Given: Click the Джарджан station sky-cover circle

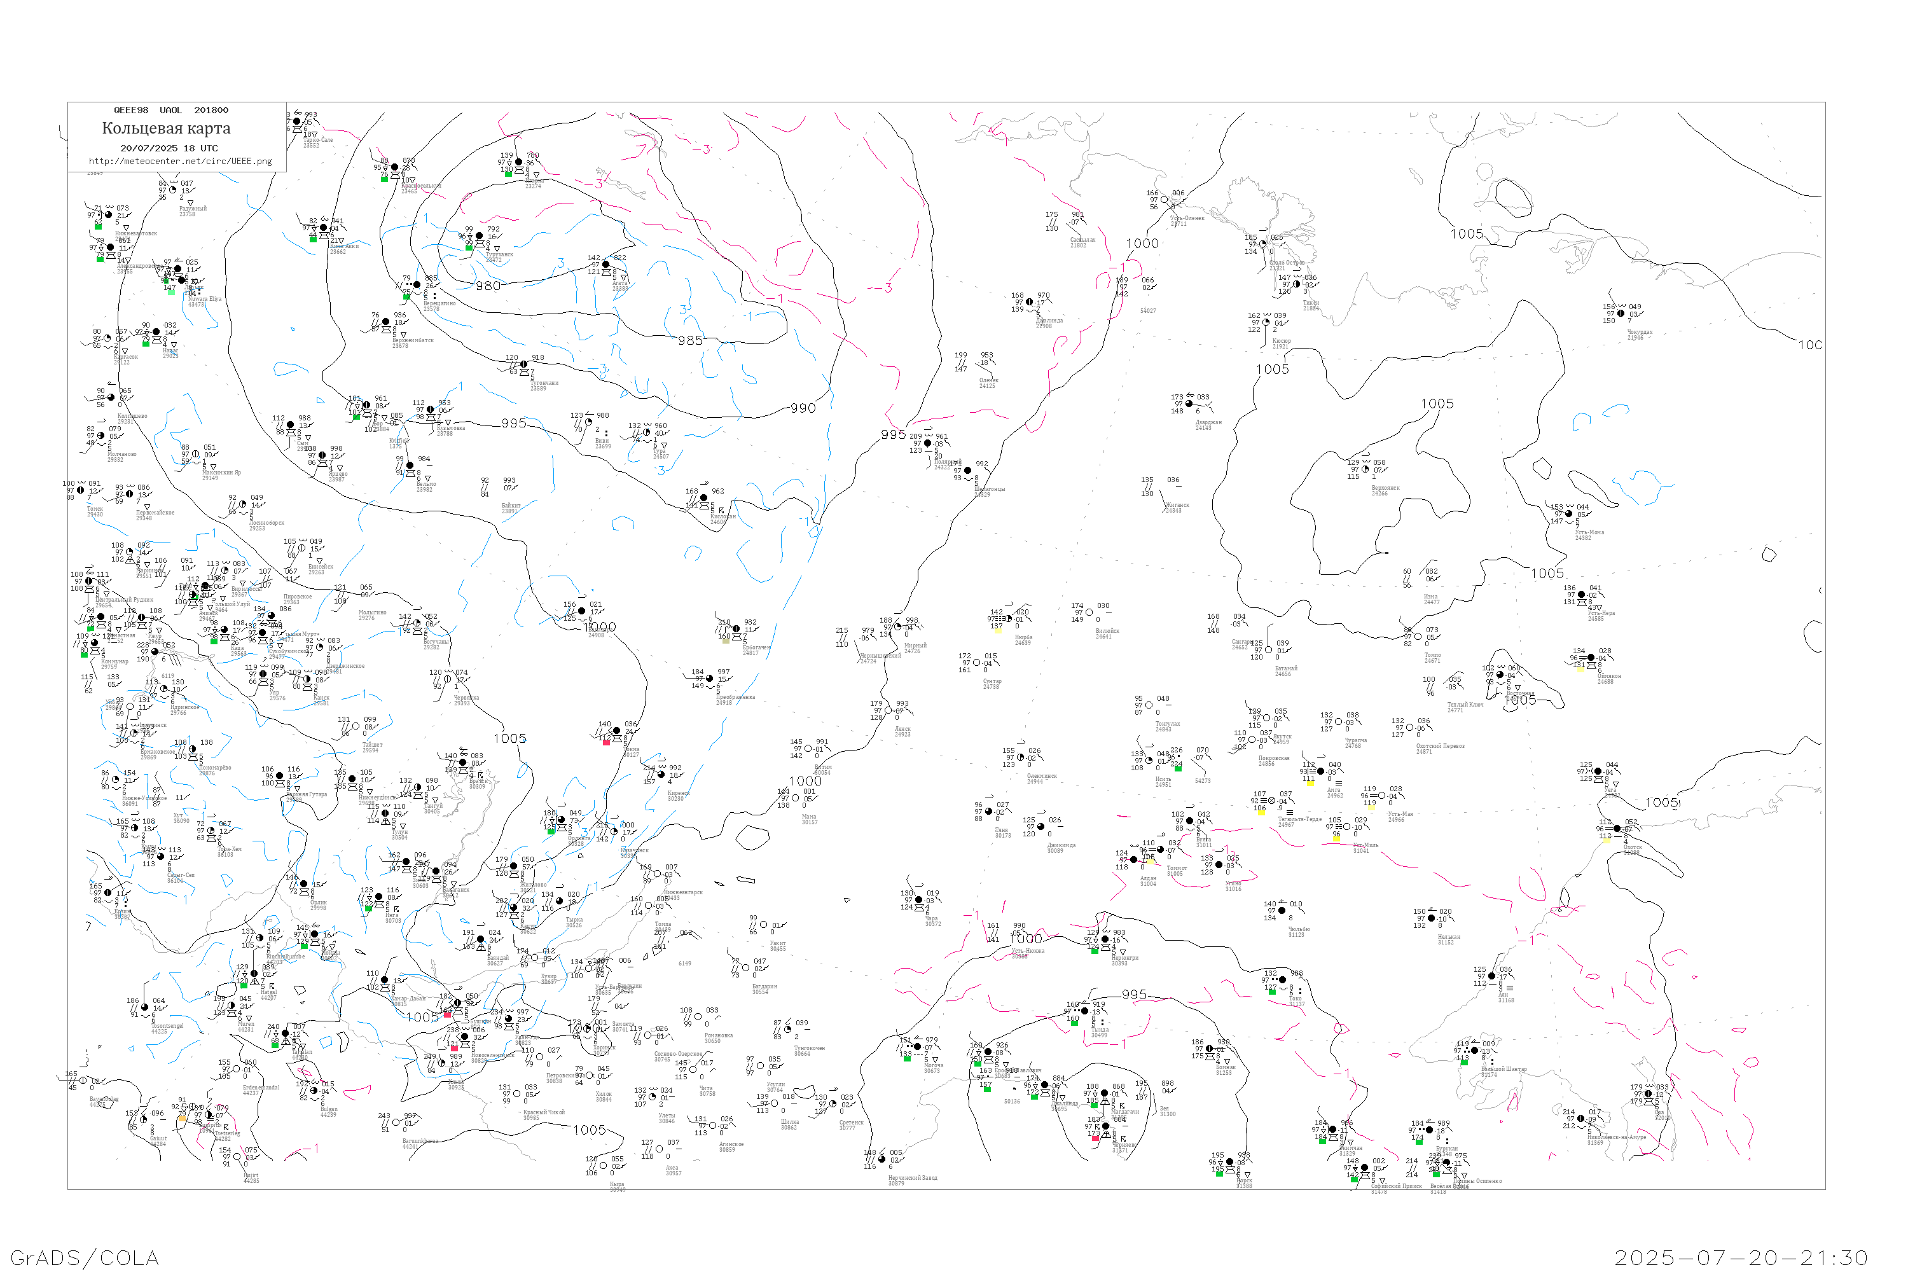Looking at the screenshot, I should click(x=1189, y=404).
